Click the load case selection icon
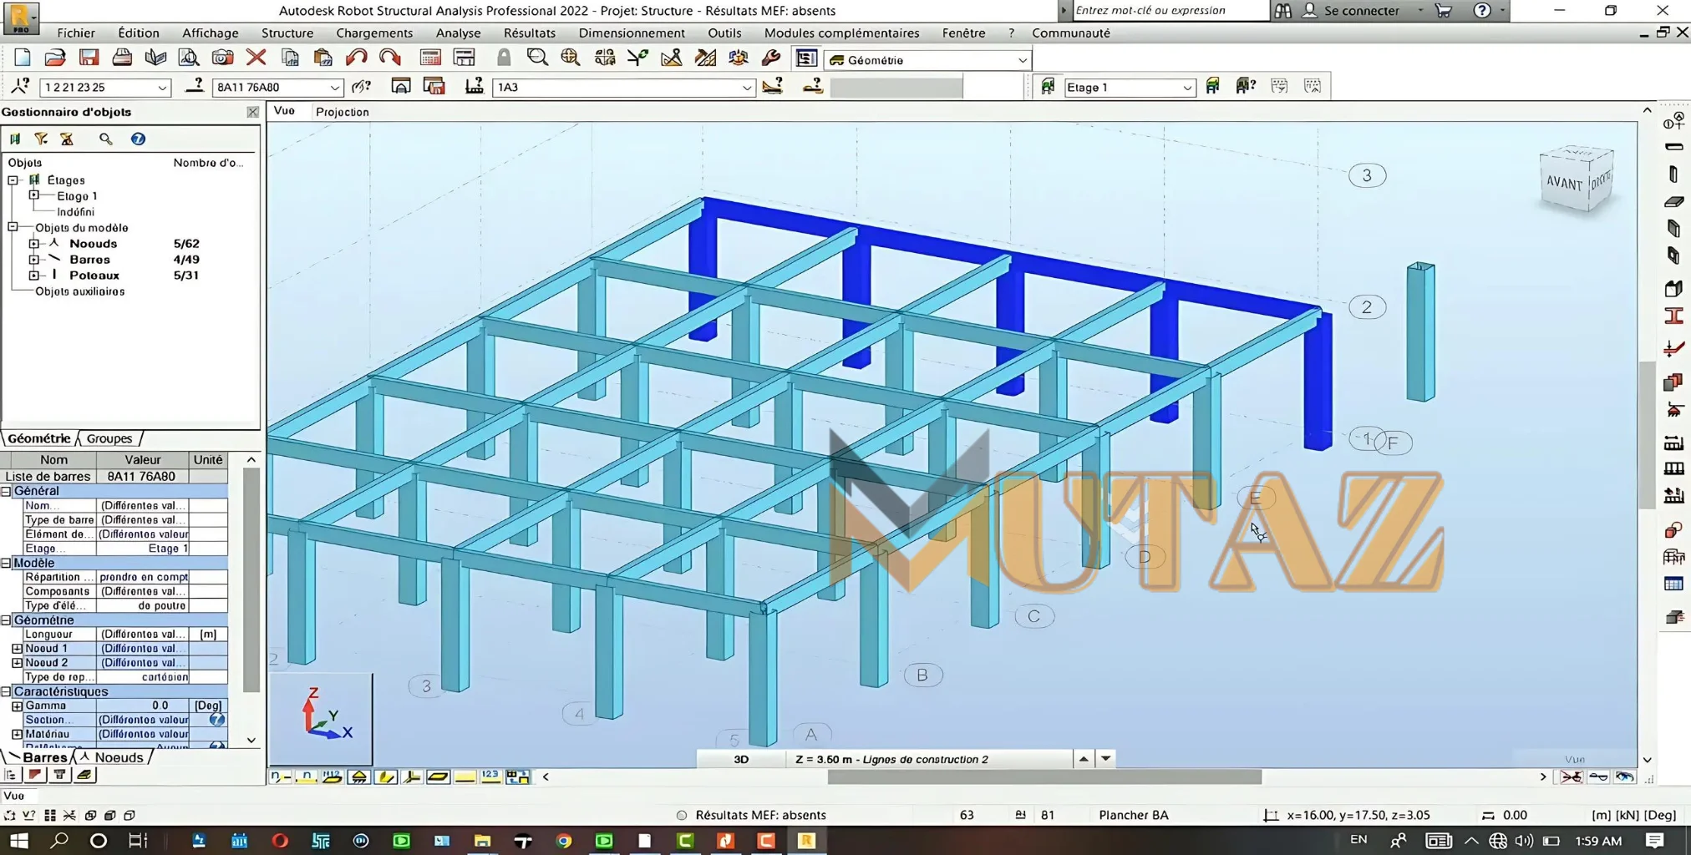 point(475,86)
